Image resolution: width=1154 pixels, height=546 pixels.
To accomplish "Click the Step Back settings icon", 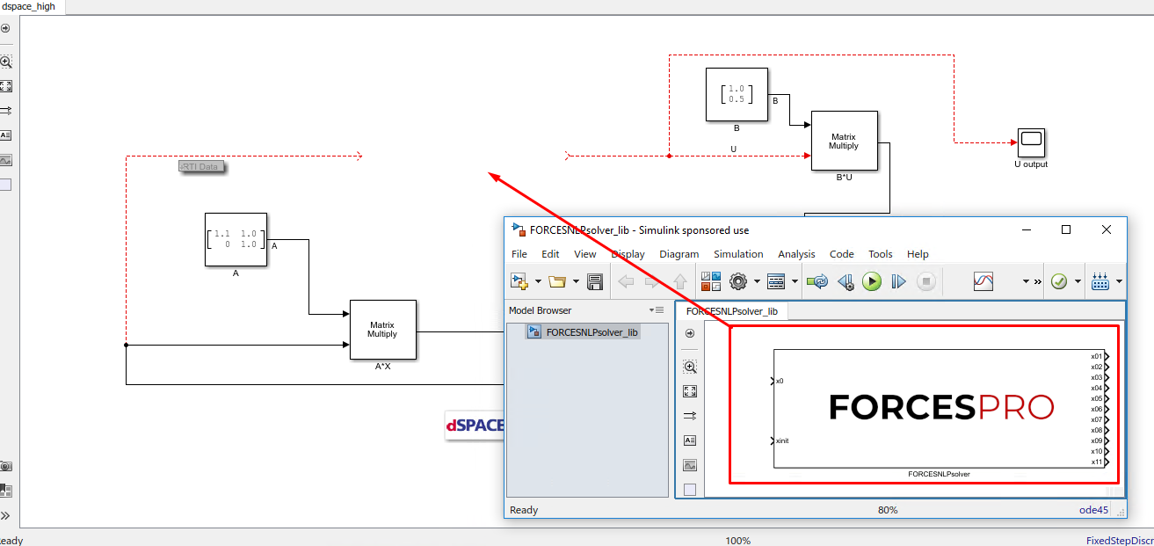I will 845,282.
